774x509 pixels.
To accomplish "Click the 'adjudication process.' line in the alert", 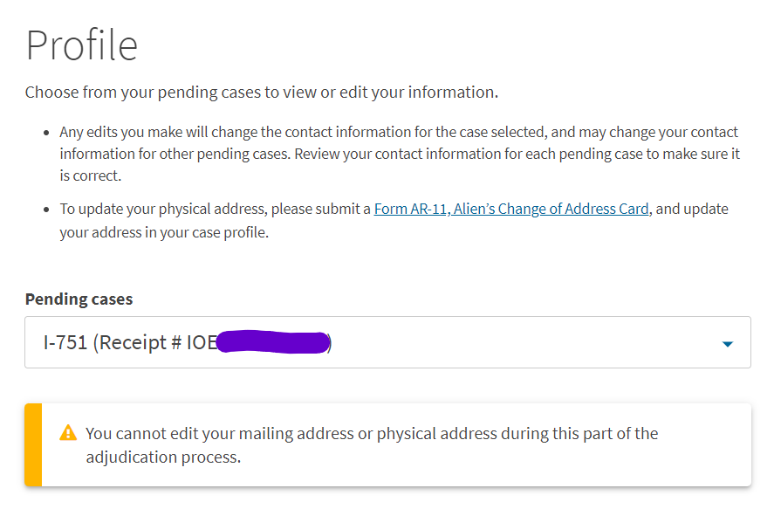I will point(163,457).
